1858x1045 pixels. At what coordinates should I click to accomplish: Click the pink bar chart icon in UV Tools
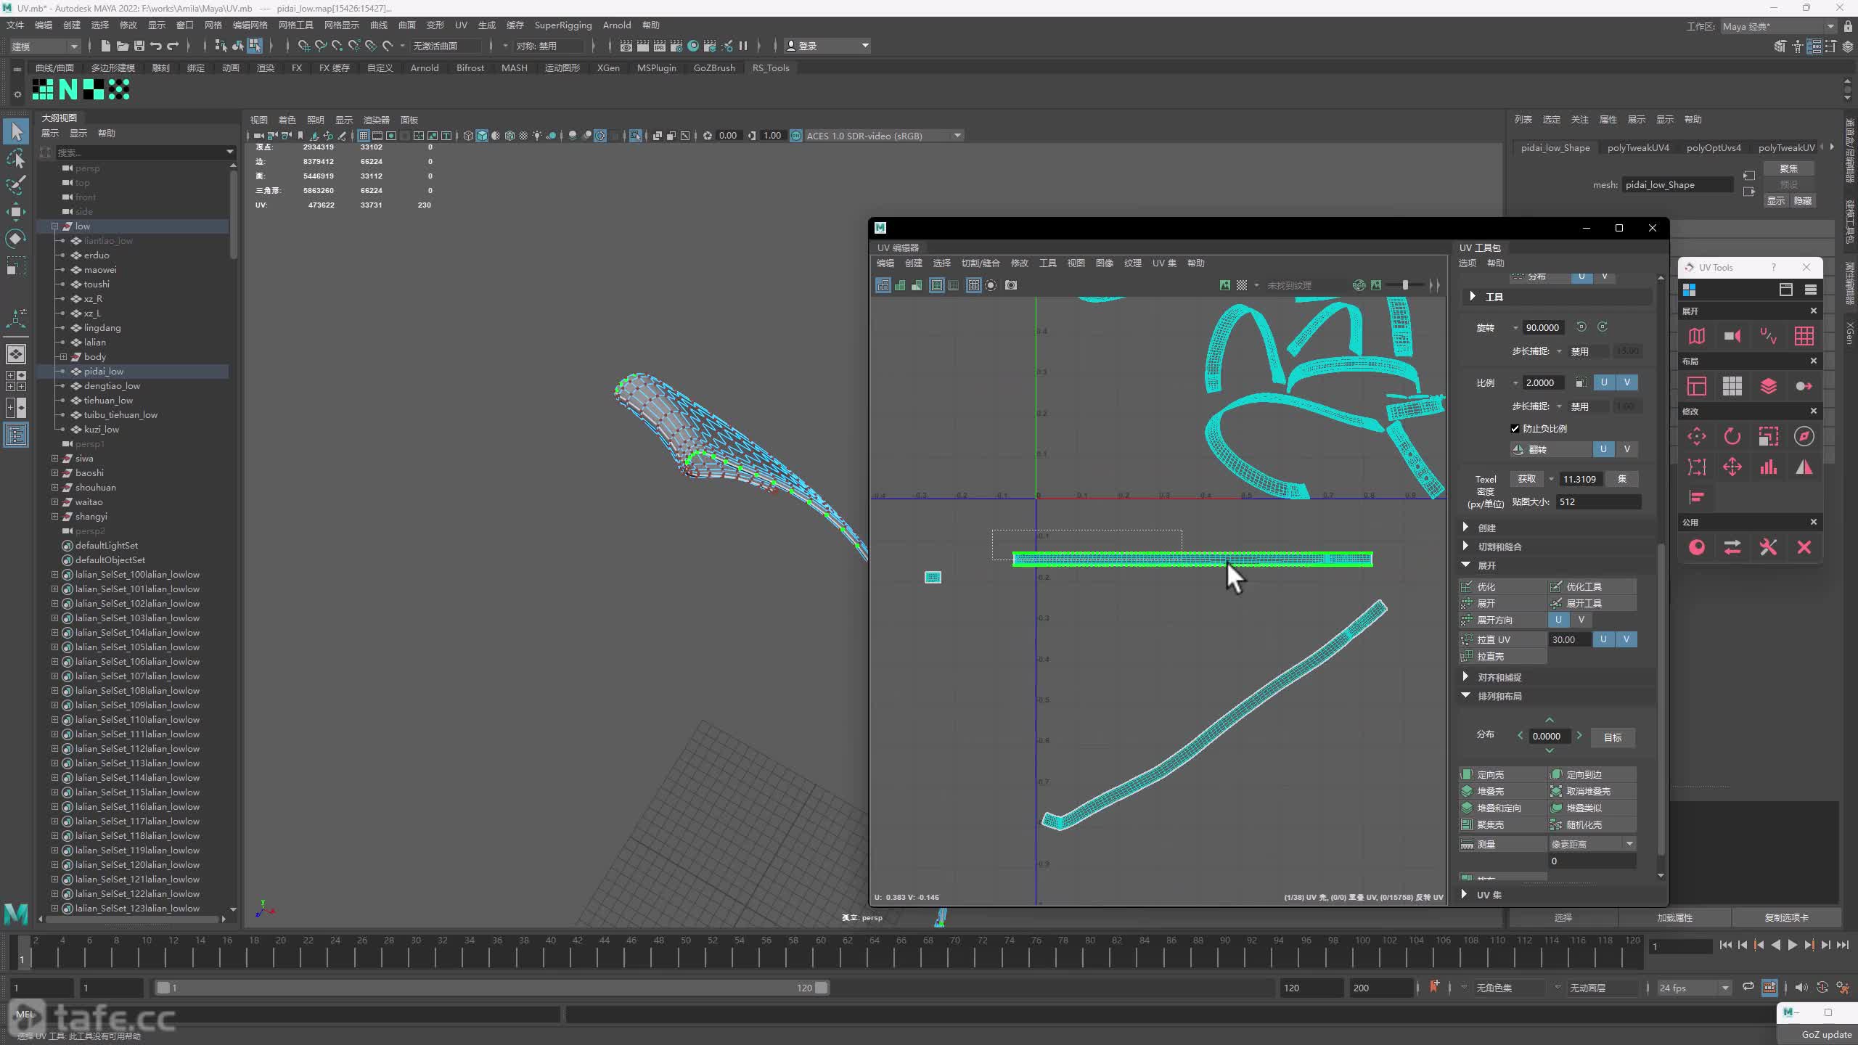point(1768,467)
